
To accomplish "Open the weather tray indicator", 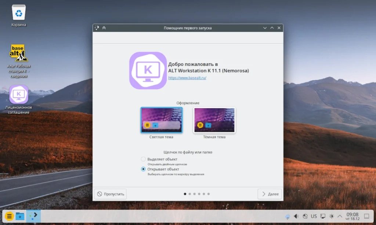I will 288,217.
